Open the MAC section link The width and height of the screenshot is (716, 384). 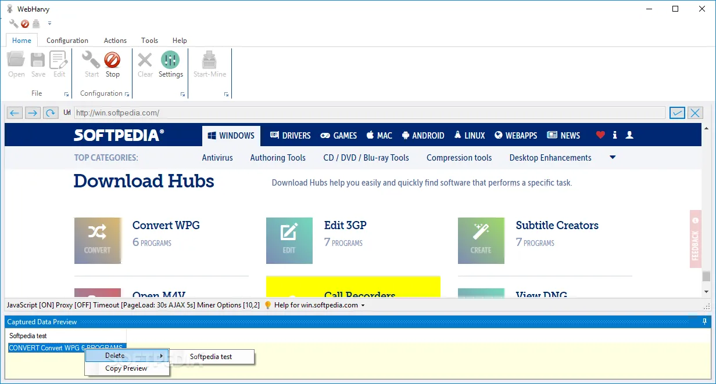[380, 135]
